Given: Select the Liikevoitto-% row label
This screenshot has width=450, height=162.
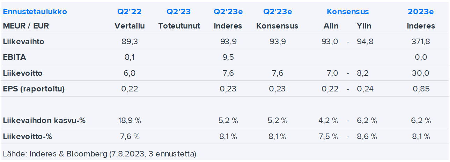Looking at the screenshot, I should [x=27, y=136].
